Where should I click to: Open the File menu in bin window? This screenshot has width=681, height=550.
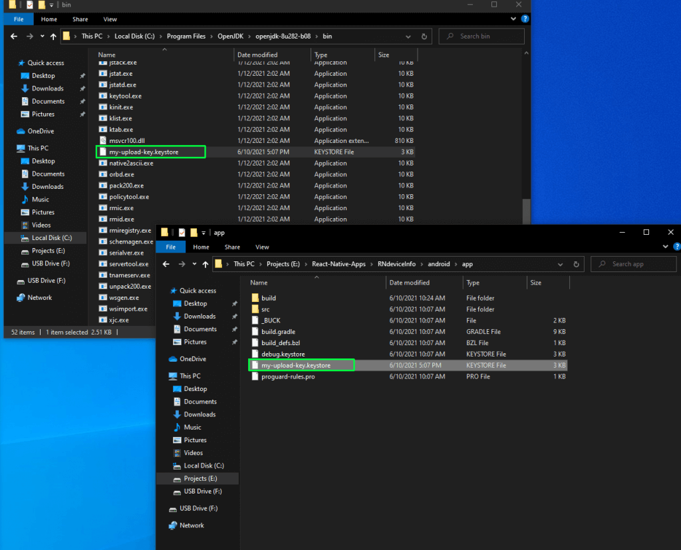(x=19, y=19)
